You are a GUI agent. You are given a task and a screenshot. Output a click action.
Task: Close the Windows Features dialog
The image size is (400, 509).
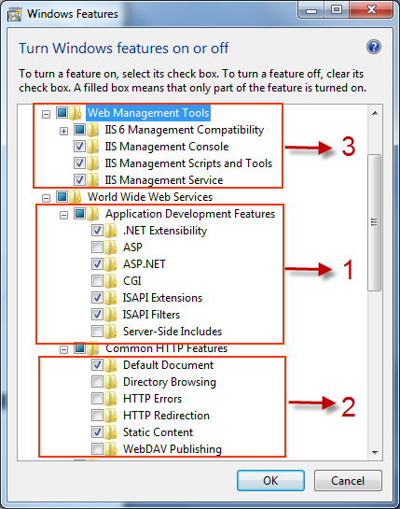371,10
